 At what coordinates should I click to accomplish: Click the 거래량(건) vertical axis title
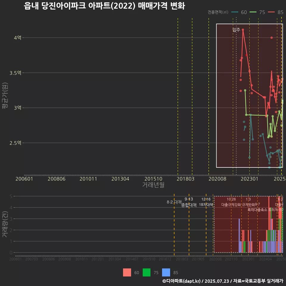tap(5, 224)
